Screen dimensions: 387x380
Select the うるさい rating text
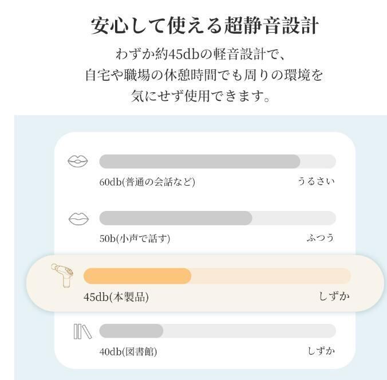315,182
